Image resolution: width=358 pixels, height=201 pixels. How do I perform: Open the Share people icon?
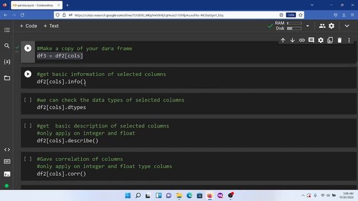click(322, 26)
